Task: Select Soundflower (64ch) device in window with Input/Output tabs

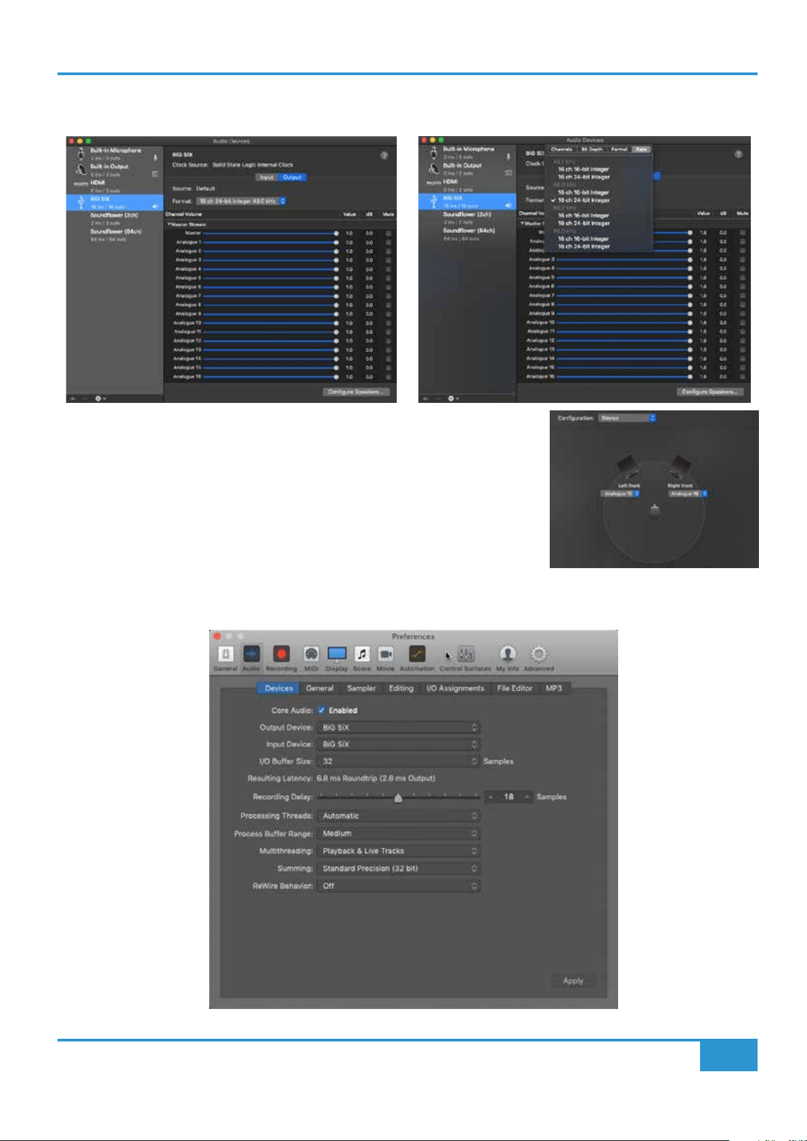Action: coord(115,235)
